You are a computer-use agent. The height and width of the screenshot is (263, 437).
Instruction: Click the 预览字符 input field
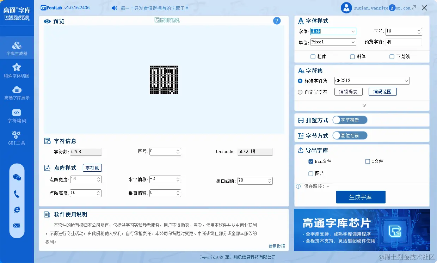404,42
